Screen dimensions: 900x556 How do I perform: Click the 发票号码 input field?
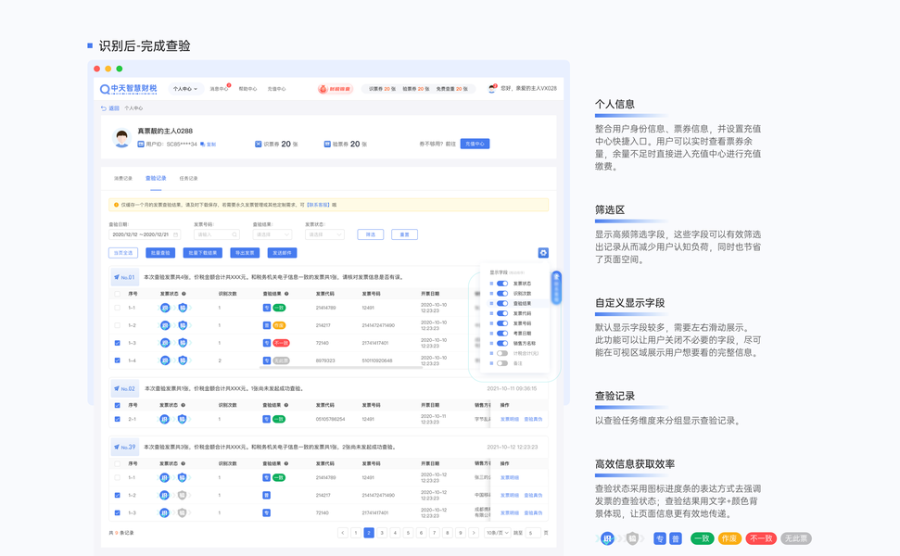216,234
